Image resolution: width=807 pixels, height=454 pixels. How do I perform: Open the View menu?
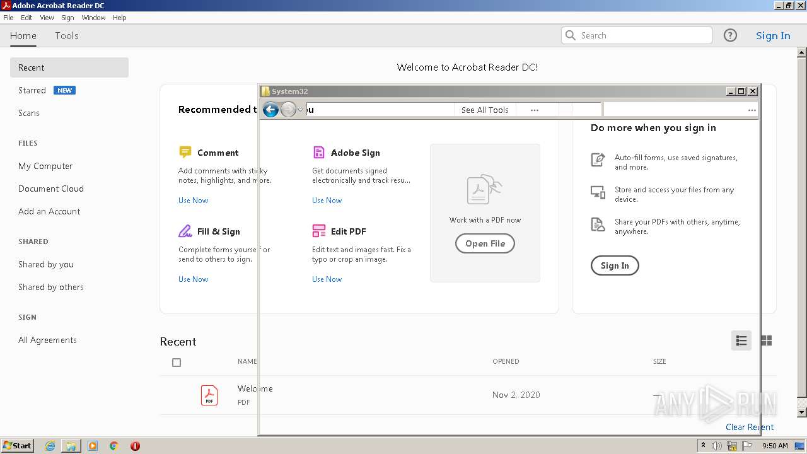click(x=47, y=18)
